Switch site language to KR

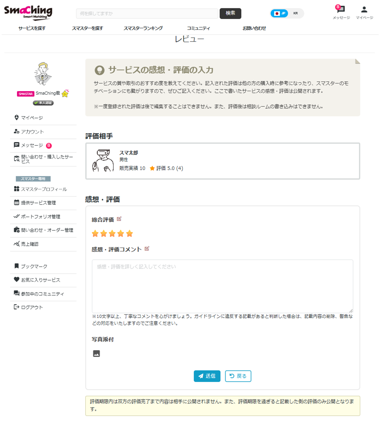pyautogui.click(x=295, y=13)
